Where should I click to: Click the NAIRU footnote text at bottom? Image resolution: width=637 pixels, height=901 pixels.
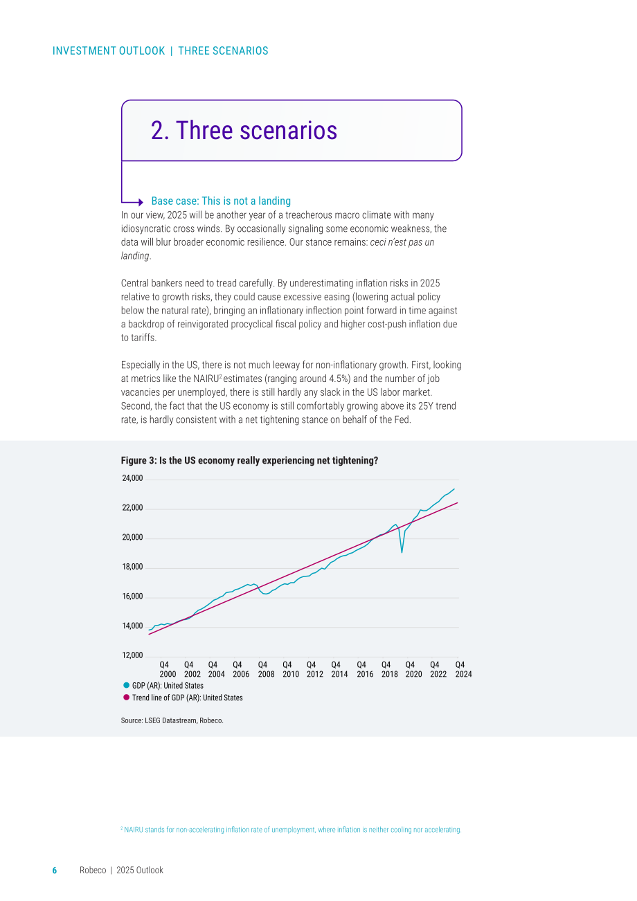(291, 830)
